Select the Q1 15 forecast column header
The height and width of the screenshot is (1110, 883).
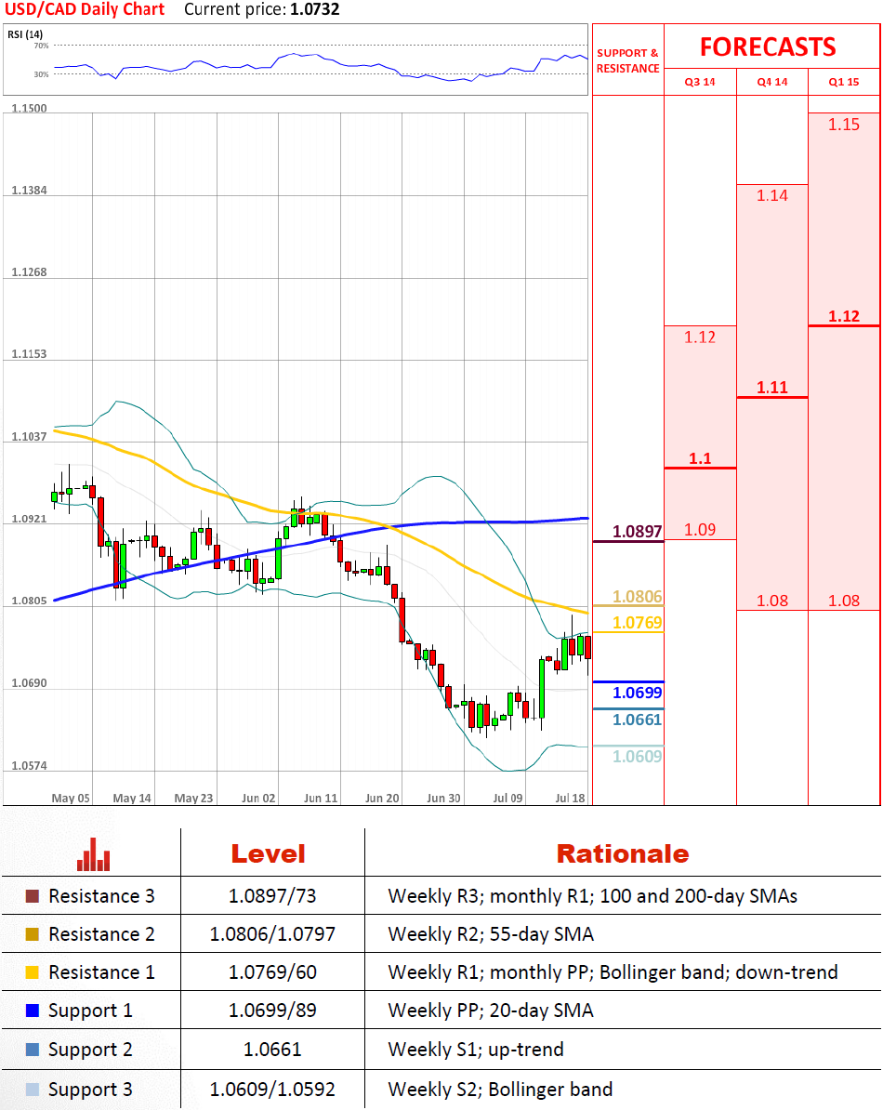843,82
